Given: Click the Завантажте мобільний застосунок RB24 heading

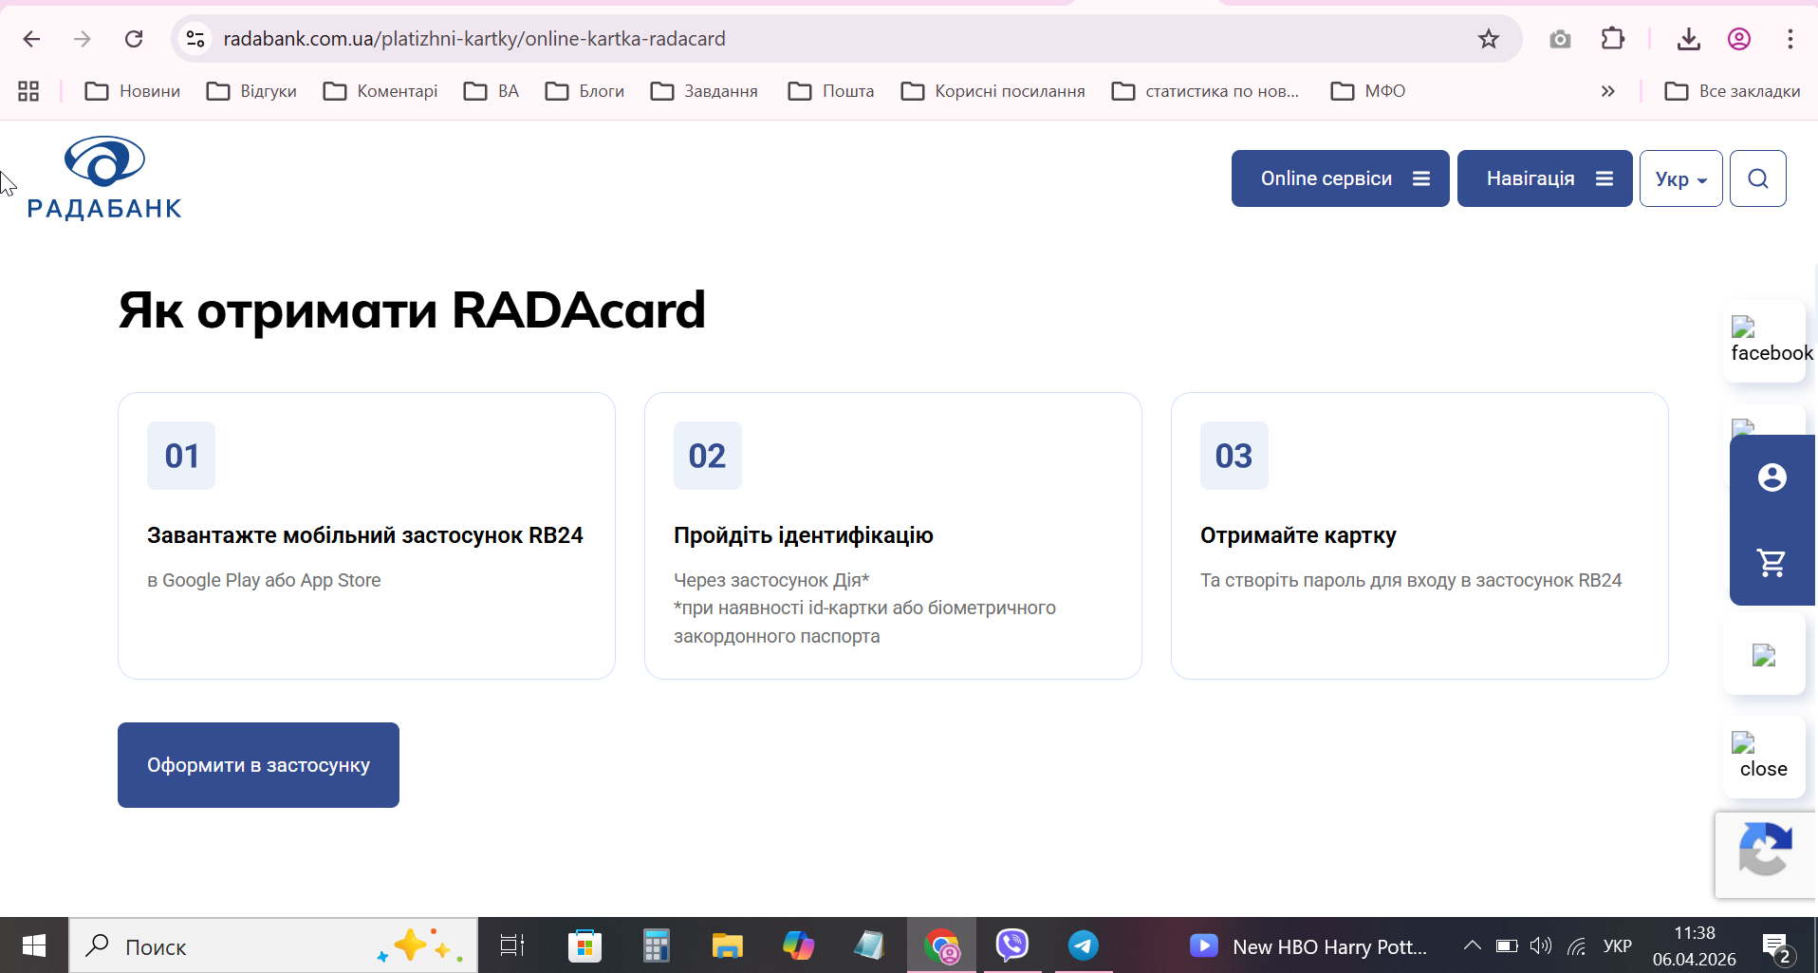Looking at the screenshot, I should click(x=365, y=535).
